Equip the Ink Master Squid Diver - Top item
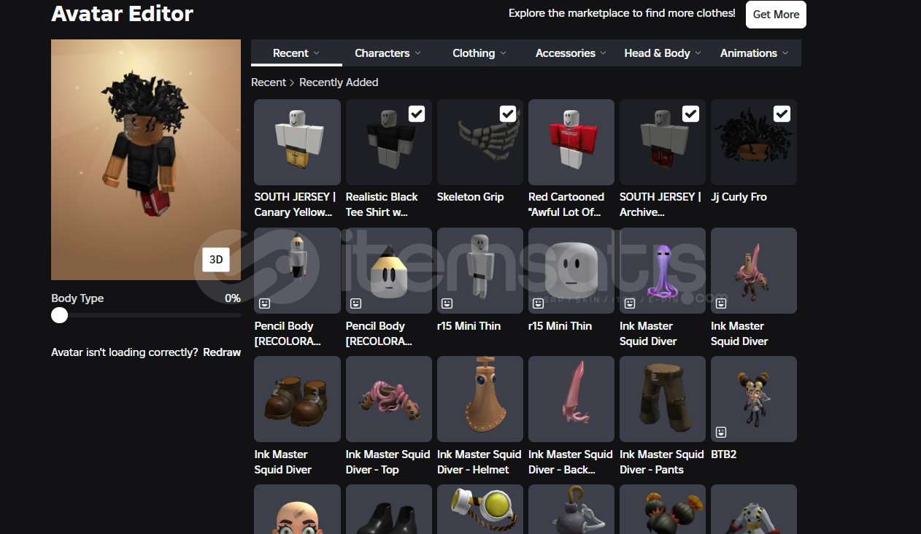Screen dimensions: 921x534 point(389,399)
